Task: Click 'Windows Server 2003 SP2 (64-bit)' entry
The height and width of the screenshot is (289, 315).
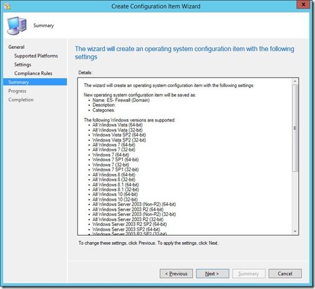Action: tap(126, 230)
